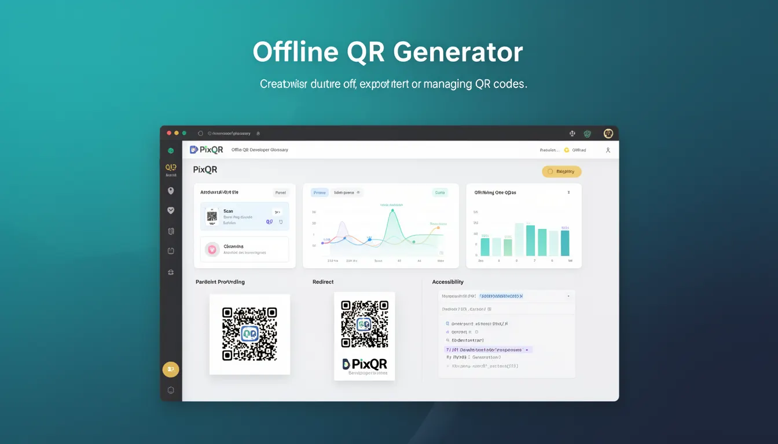Click the "Scan" label in the first card
Image resolution: width=778 pixels, height=444 pixels.
[x=228, y=211]
